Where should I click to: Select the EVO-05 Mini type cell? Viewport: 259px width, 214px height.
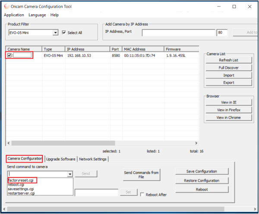pos(53,56)
